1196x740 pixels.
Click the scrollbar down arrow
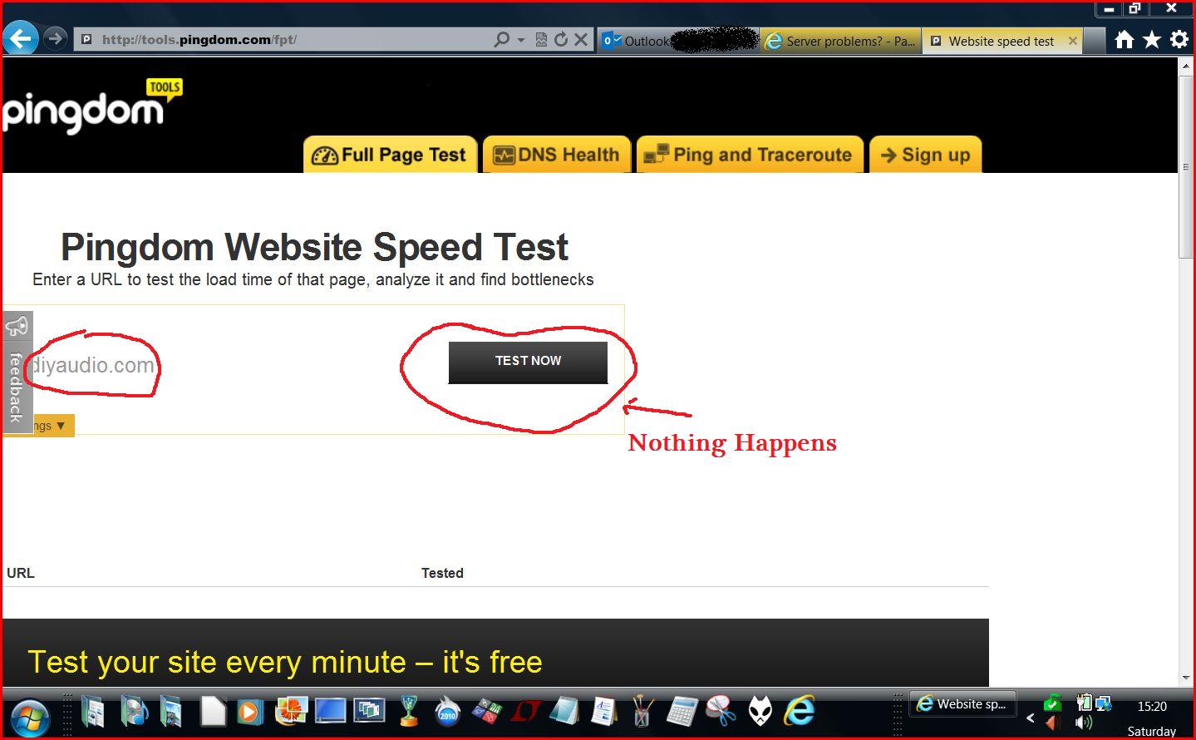point(1186,679)
